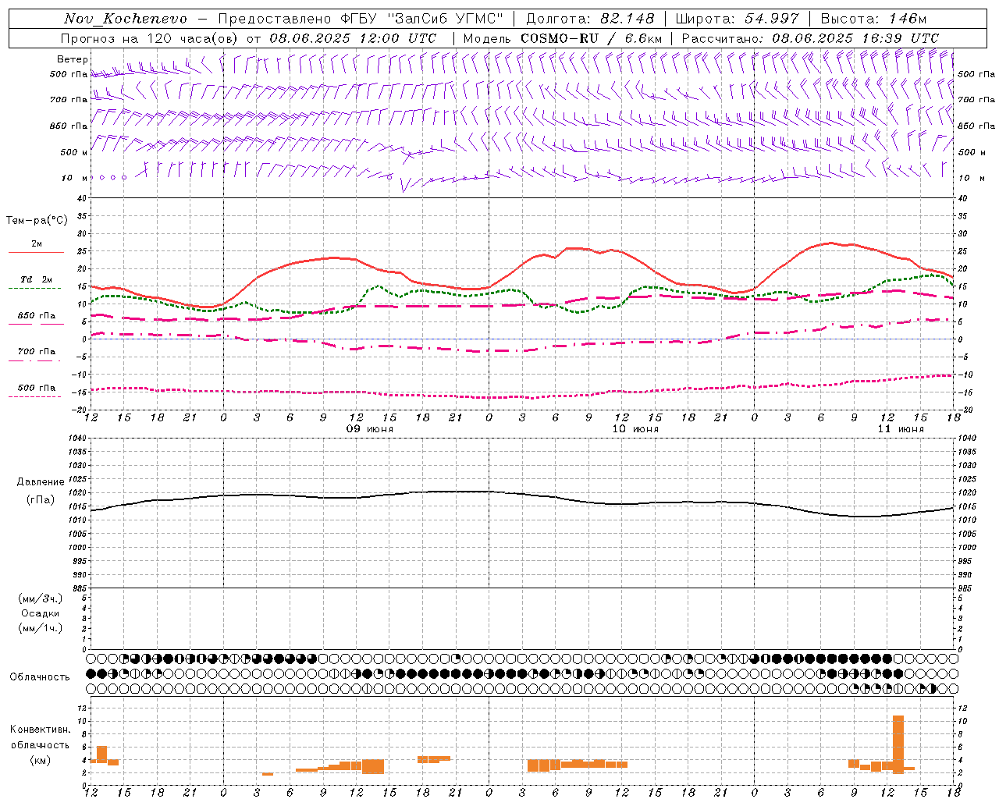The image size is (999, 799).
Task: Click the "10 июня" date label
Action: [635, 429]
